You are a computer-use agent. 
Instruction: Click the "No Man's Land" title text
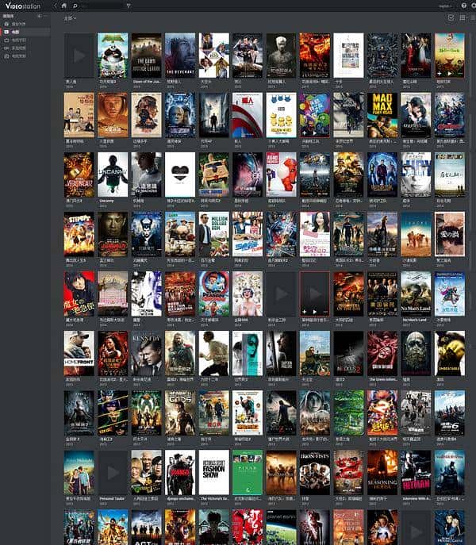pos(414,320)
